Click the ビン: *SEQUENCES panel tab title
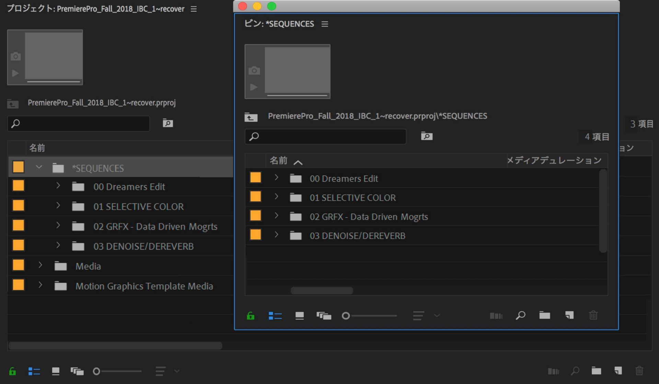The height and width of the screenshot is (384, 659). point(279,24)
